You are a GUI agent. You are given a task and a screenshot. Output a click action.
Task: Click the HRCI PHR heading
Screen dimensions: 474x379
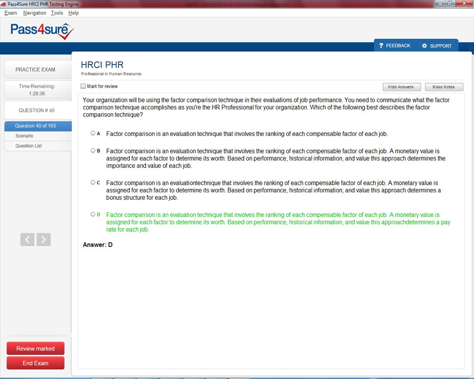[102, 65]
